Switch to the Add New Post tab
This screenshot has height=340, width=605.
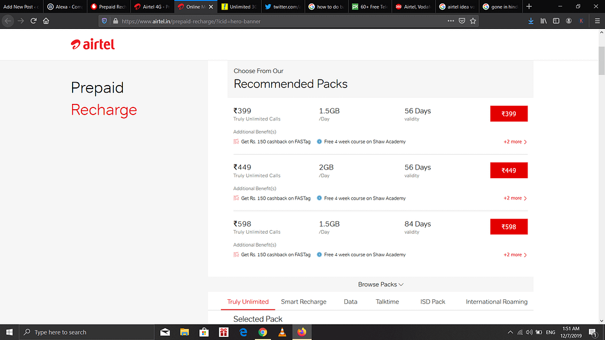tap(21, 6)
